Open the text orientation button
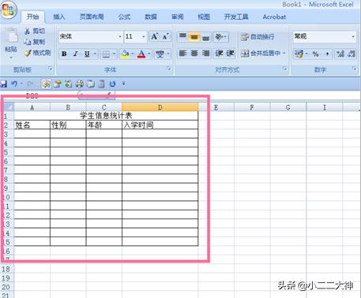Image resolution: width=361 pixels, height=298 pixels. coord(220,36)
